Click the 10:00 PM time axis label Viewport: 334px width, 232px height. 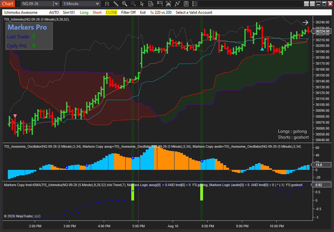tap(277, 226)
